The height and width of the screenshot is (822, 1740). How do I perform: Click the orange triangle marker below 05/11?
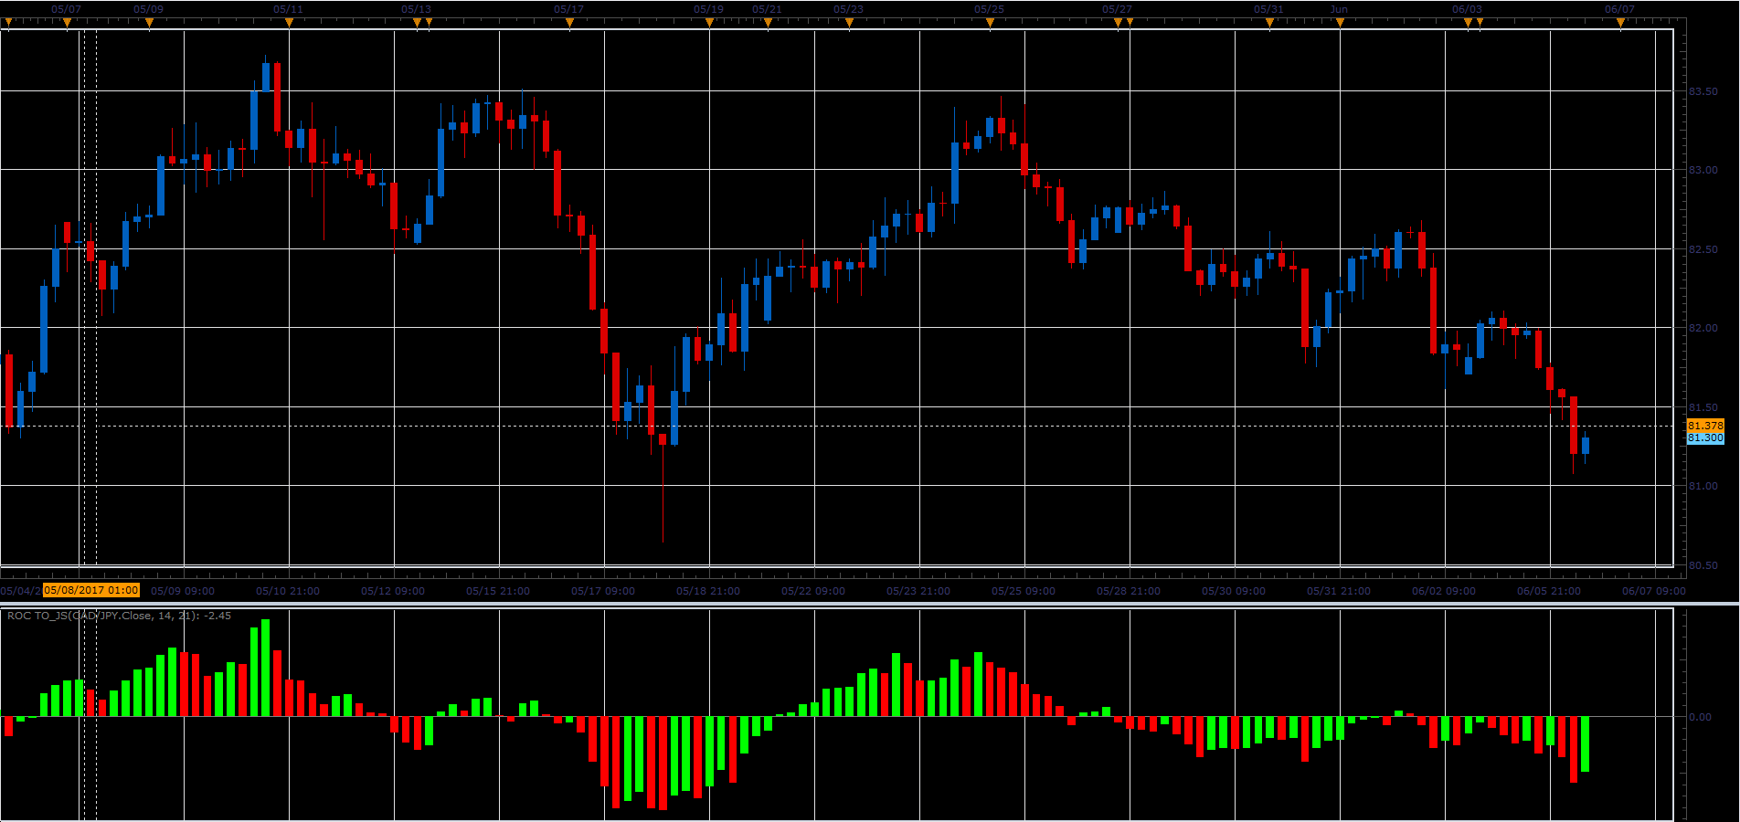click(x=289, y=23)
